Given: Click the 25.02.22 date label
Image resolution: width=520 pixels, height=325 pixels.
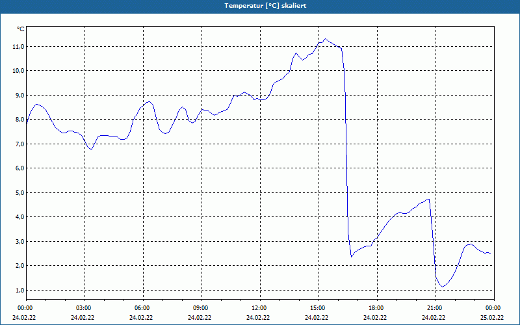Looking at the screenshot, I should 492,318.
